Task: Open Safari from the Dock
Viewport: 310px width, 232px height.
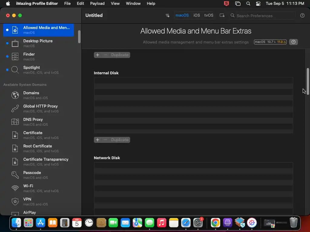Action: point(186,223)
